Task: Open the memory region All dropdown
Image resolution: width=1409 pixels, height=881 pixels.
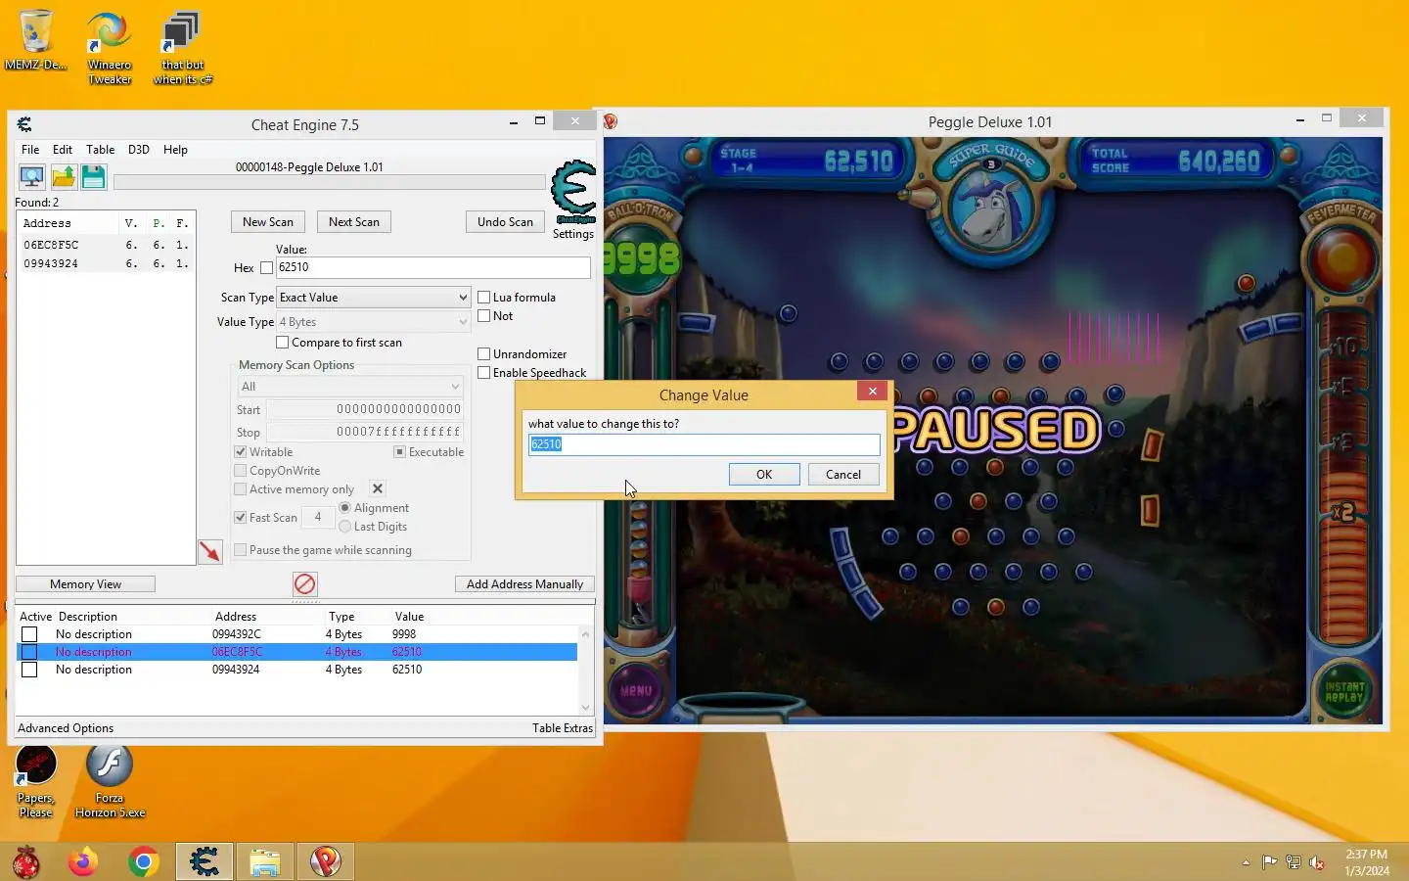Action: point(350,387)
